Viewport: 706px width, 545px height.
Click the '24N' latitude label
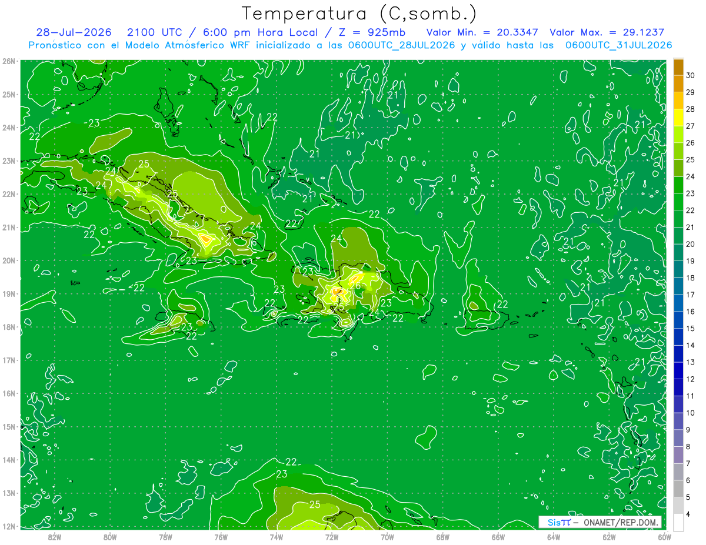9,128
